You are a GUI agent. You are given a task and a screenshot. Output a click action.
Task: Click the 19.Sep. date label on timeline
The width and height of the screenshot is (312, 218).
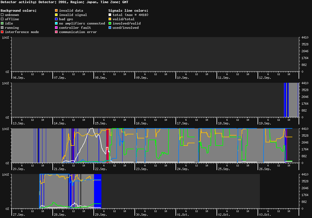coord(265,123)
